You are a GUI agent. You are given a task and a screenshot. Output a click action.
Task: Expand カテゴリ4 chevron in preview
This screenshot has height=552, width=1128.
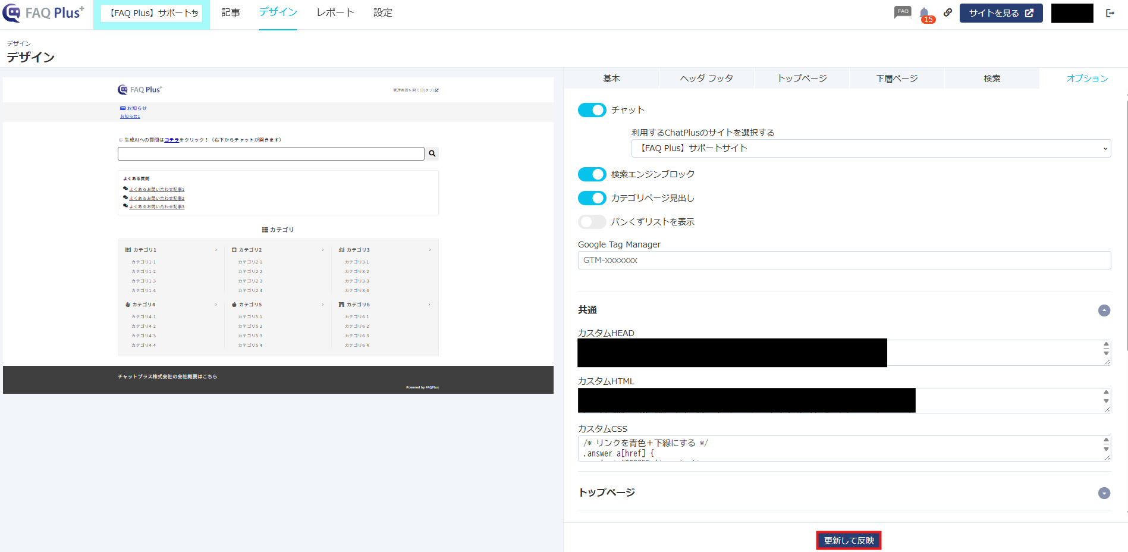click(216, 305)
